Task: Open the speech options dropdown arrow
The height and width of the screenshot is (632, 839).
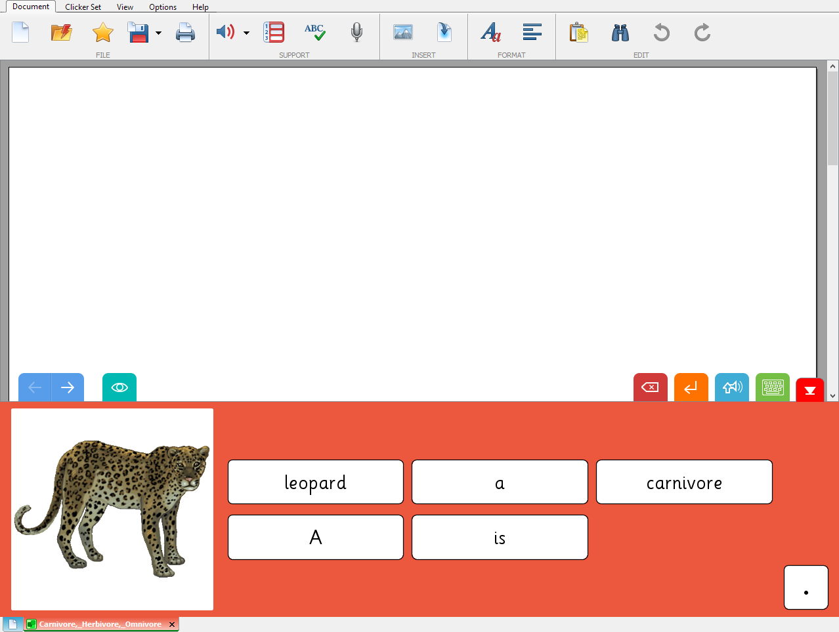Action: point(246,33)
